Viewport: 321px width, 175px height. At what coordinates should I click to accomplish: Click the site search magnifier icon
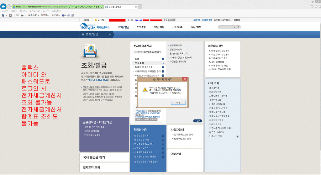pos(239,28)
